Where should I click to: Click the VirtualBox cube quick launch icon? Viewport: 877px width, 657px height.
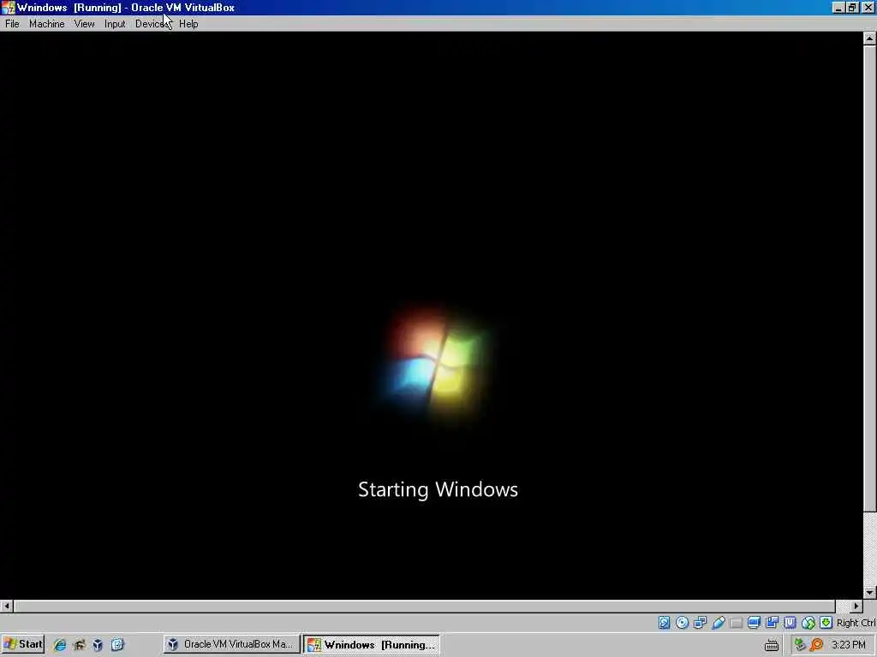coord(98,645)
